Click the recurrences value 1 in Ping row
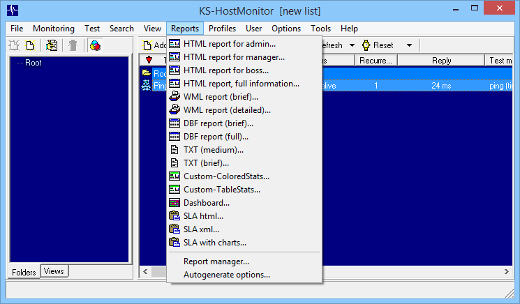 [376, 86]
